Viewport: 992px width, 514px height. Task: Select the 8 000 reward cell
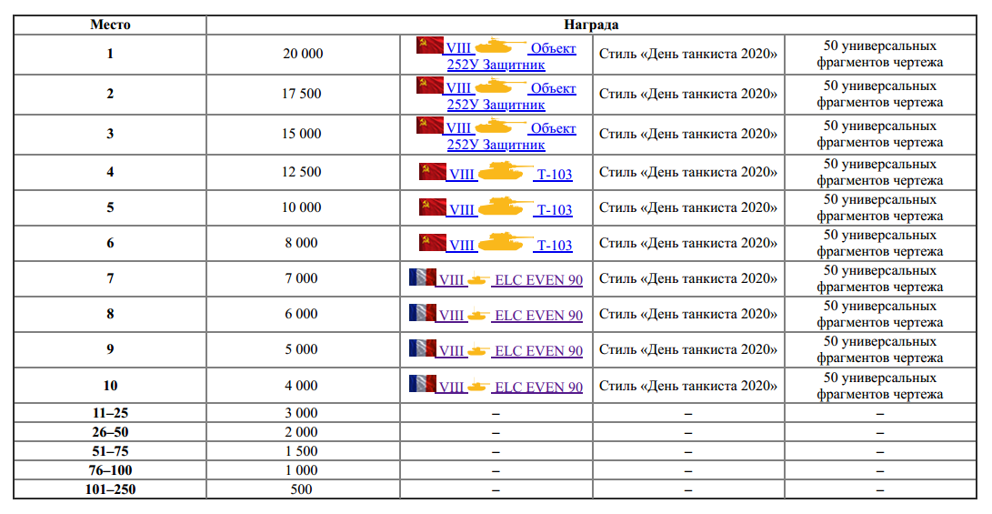tap(303, 242)
